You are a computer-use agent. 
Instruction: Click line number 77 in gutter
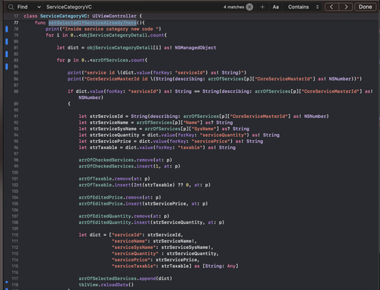(x=16, y=23)
